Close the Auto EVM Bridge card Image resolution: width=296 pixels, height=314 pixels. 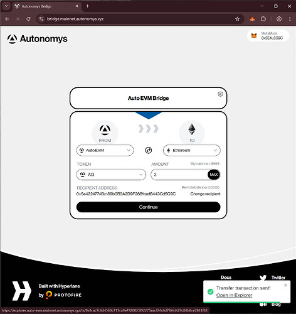pyautogui.click(x=220, y=94)
